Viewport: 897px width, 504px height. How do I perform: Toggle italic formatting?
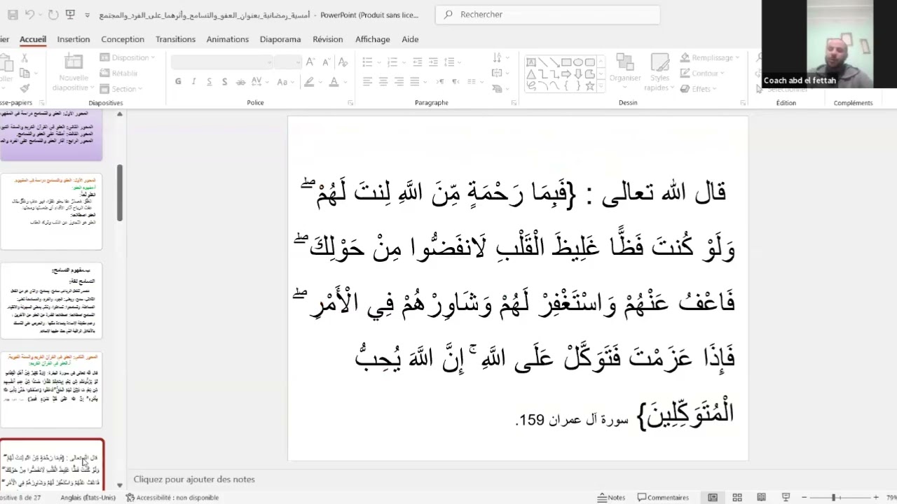194,82
